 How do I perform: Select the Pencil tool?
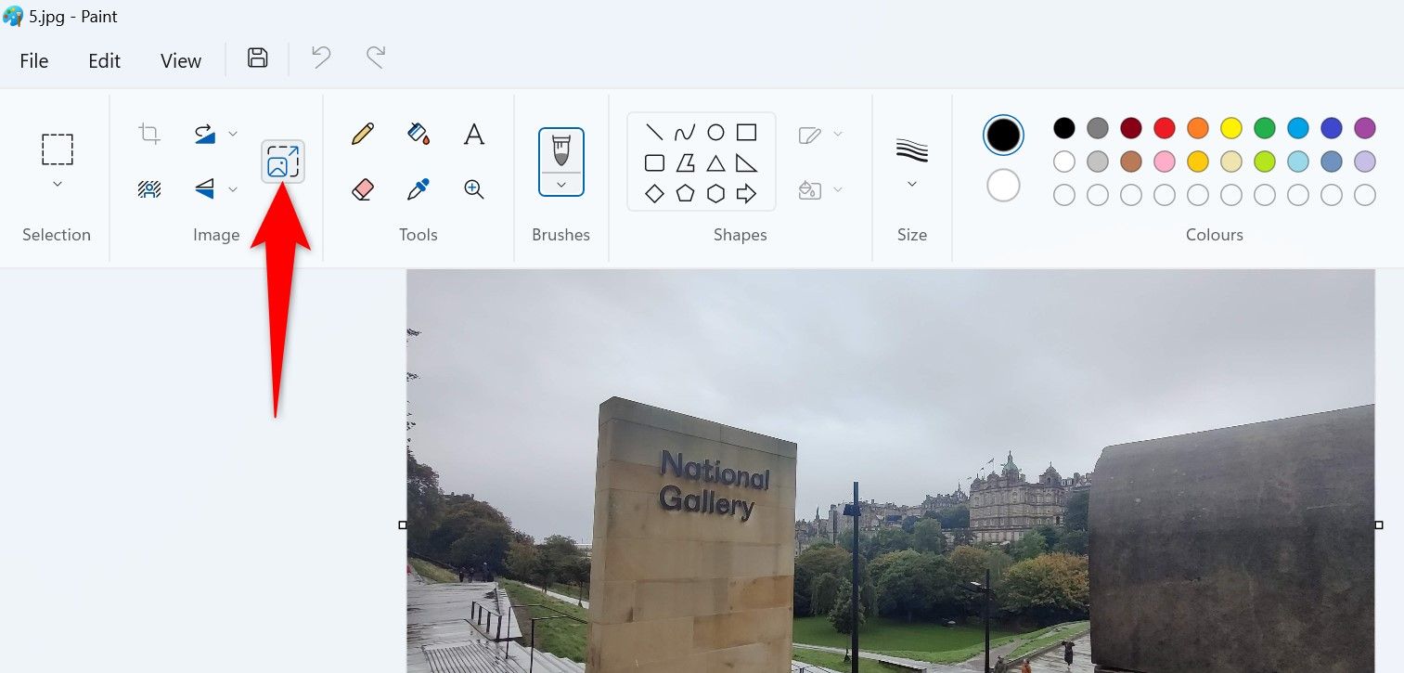click(x=363, y=134)
